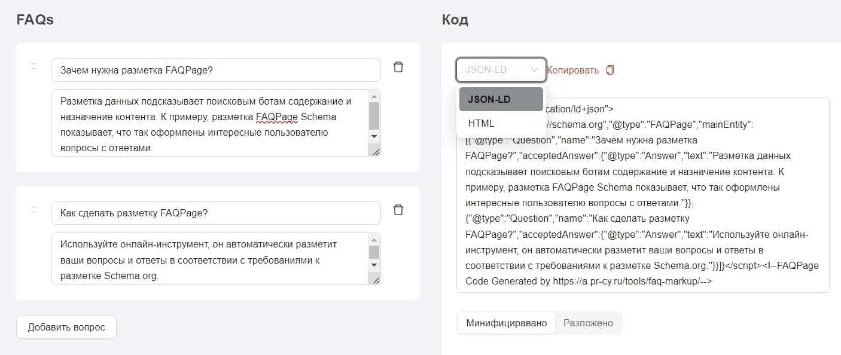Screen dimensions: 841x355
Task: Click resize grip of first answer textarea
Action: coord(376,152)
